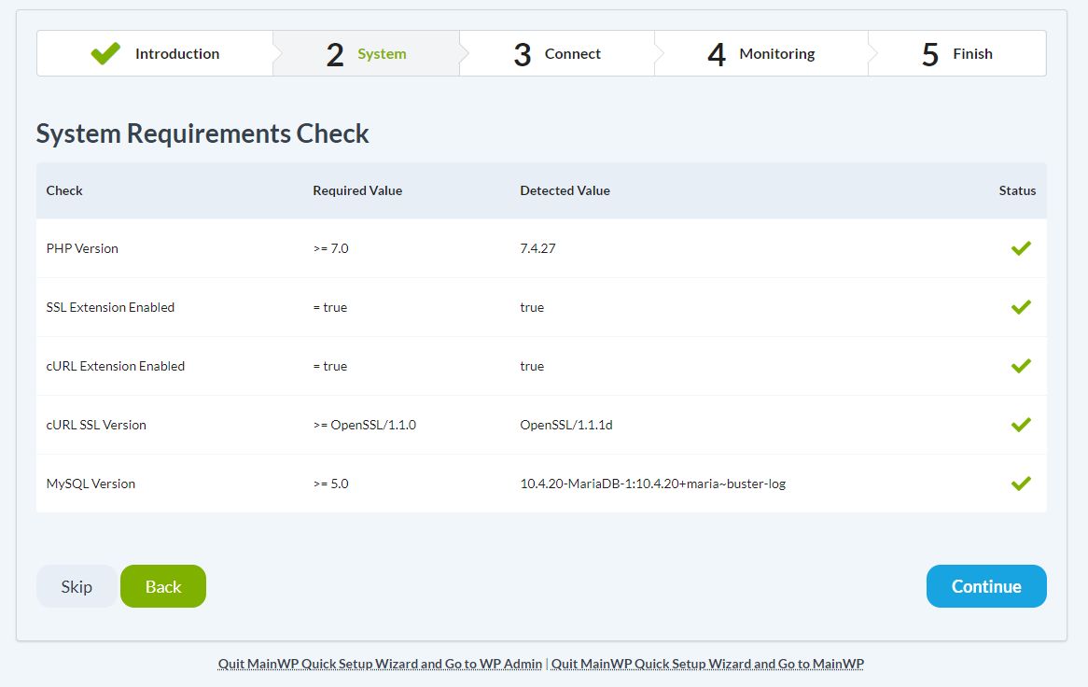The height and width of the screenshot is (687, 1088).
Task: Click the cURL Extension detected value true
Action: click(532, 366)
